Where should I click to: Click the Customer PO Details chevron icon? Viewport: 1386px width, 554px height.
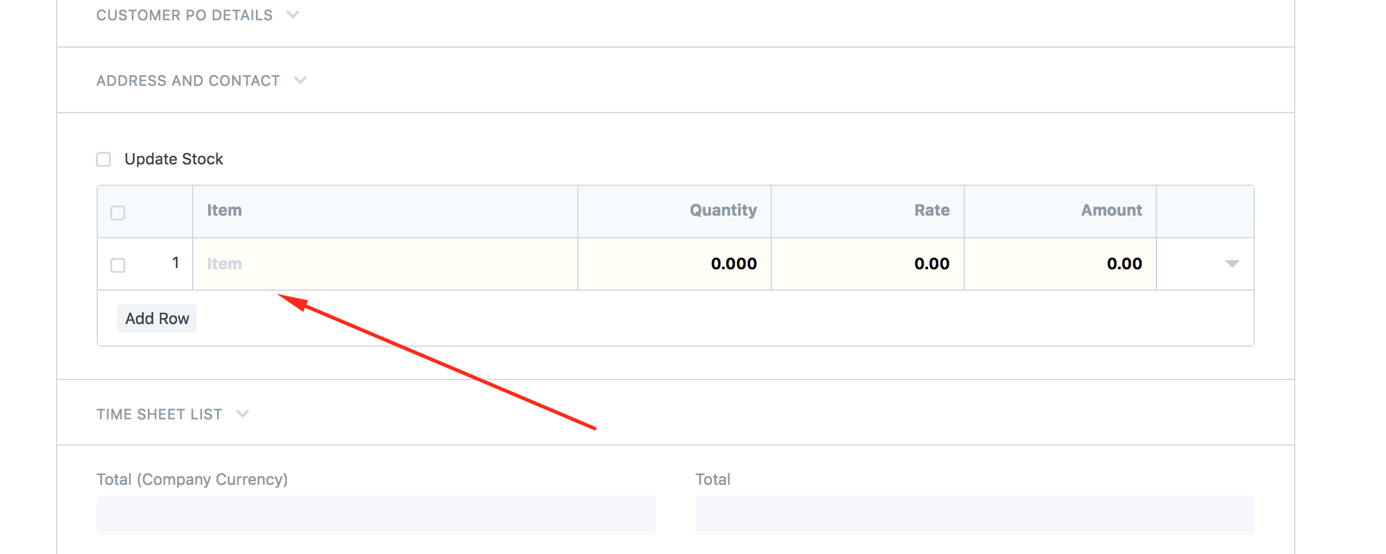coord(293,15)
